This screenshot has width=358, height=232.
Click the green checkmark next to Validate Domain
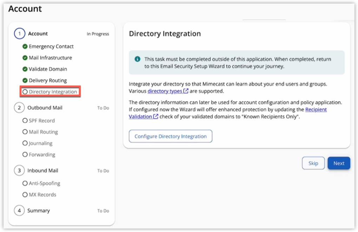pyautogui.click(x=25, y=69)
